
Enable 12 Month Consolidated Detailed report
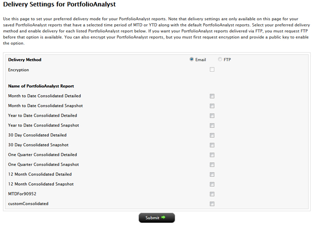pyautogui.click(x=212, y=175)
